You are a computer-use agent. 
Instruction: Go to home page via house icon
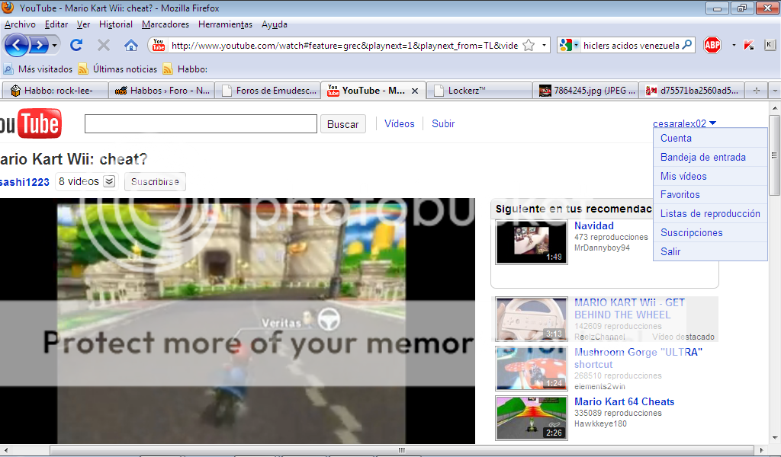(131, 46)
